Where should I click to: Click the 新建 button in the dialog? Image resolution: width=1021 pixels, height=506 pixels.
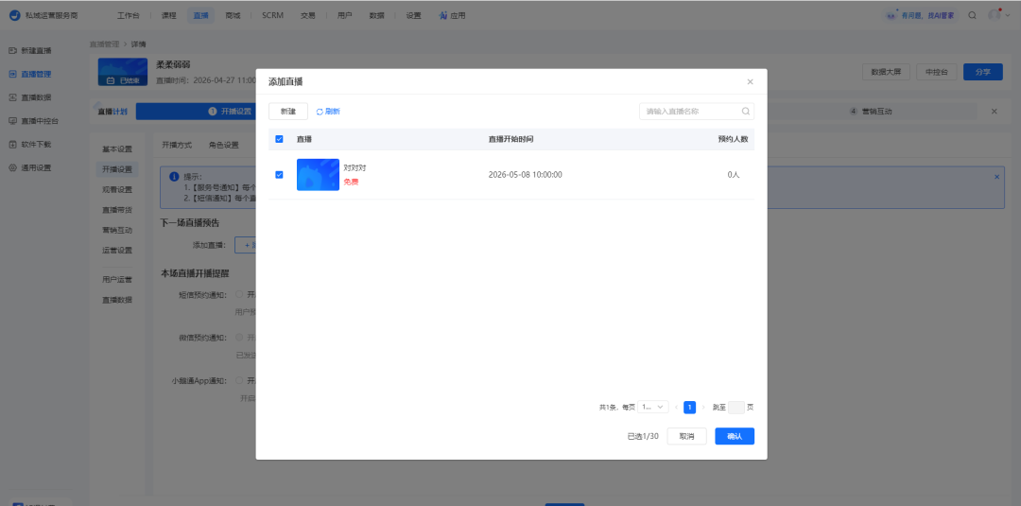[288, 112]
